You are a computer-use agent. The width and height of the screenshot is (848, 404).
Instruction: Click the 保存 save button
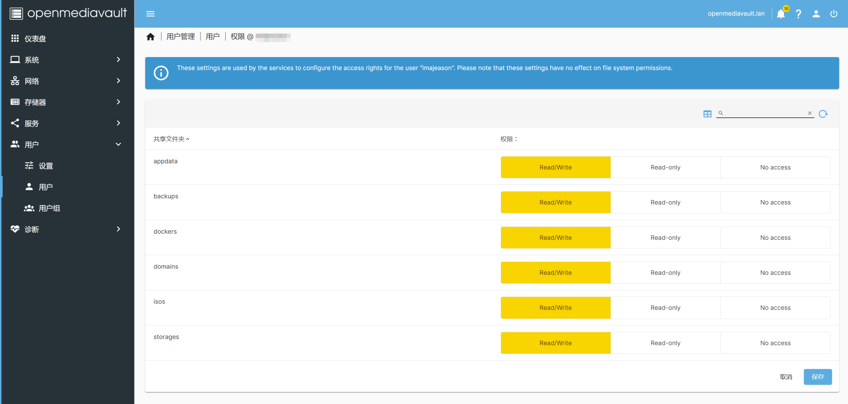(x=817, y=377)
